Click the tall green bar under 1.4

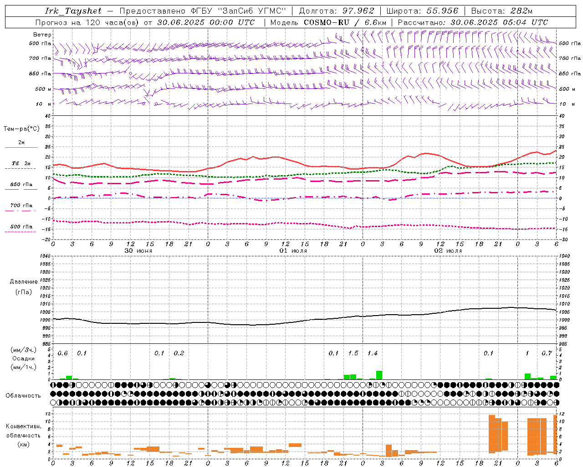click(x=379, y=375)
